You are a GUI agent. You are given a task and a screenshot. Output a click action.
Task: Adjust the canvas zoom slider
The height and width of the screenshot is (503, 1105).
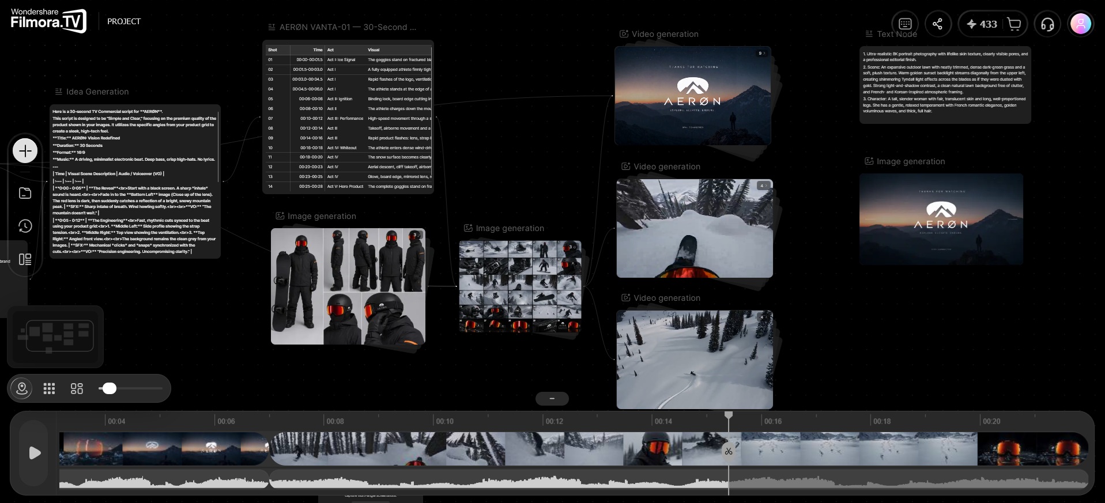coord(109,388)
